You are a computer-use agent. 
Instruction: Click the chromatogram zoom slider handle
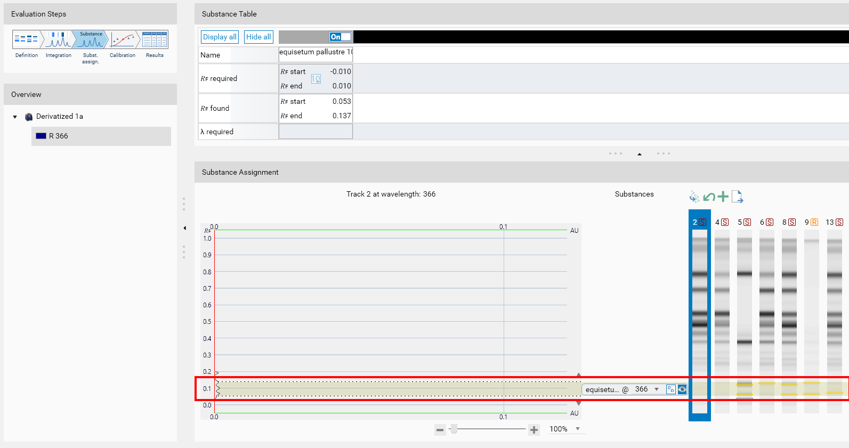point(454,429)
